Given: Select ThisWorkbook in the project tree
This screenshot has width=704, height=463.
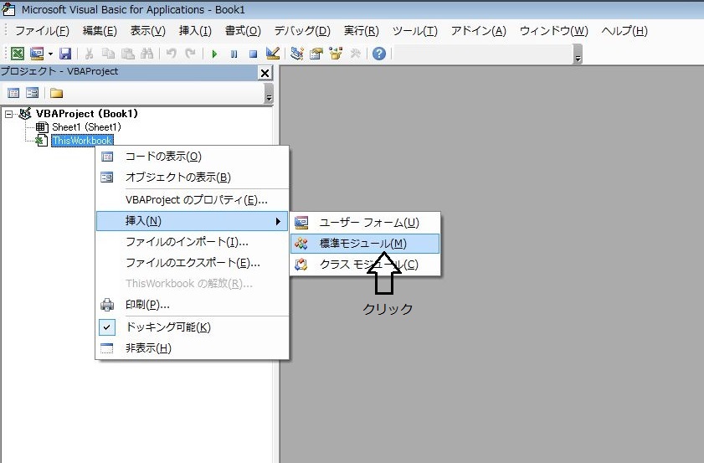Looking at the screenshot, I should click(82, 141).
